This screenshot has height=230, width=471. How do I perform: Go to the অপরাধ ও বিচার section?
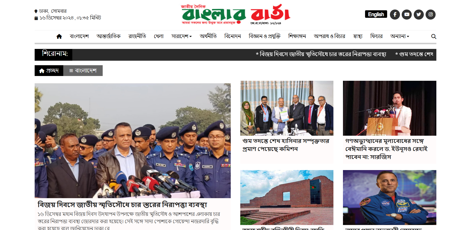329,36
